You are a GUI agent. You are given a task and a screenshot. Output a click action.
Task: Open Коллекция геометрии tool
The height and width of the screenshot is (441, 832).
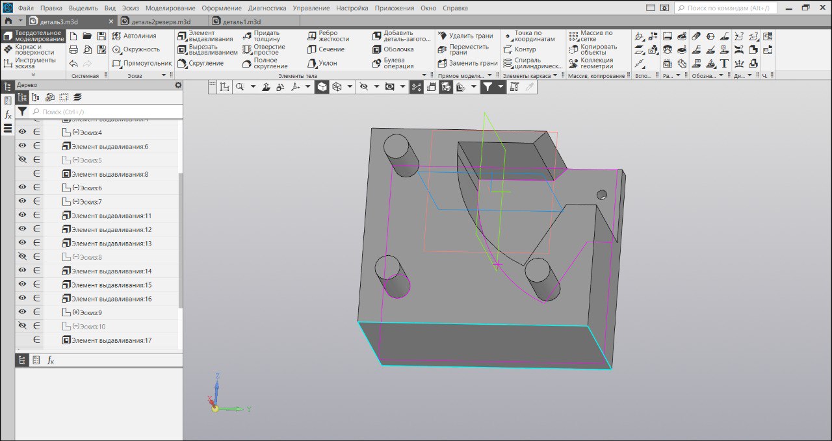591,63
